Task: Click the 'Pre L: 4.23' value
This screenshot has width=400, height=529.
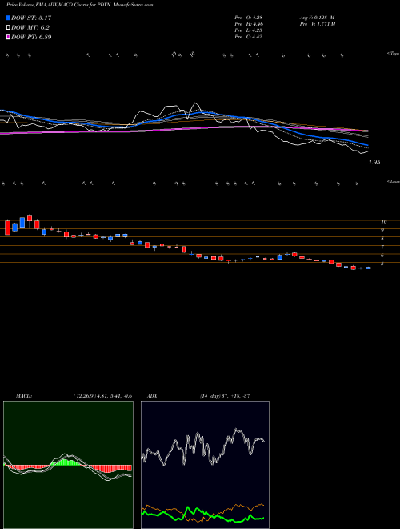Action: click(249, 30)
